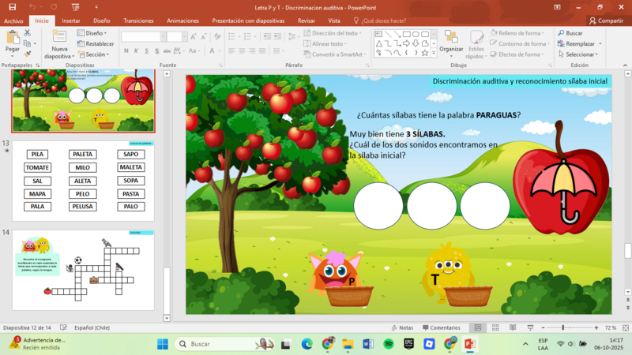Open Spotify from the taskbar
Screen dimensions: 632x355
coord(389,344)
